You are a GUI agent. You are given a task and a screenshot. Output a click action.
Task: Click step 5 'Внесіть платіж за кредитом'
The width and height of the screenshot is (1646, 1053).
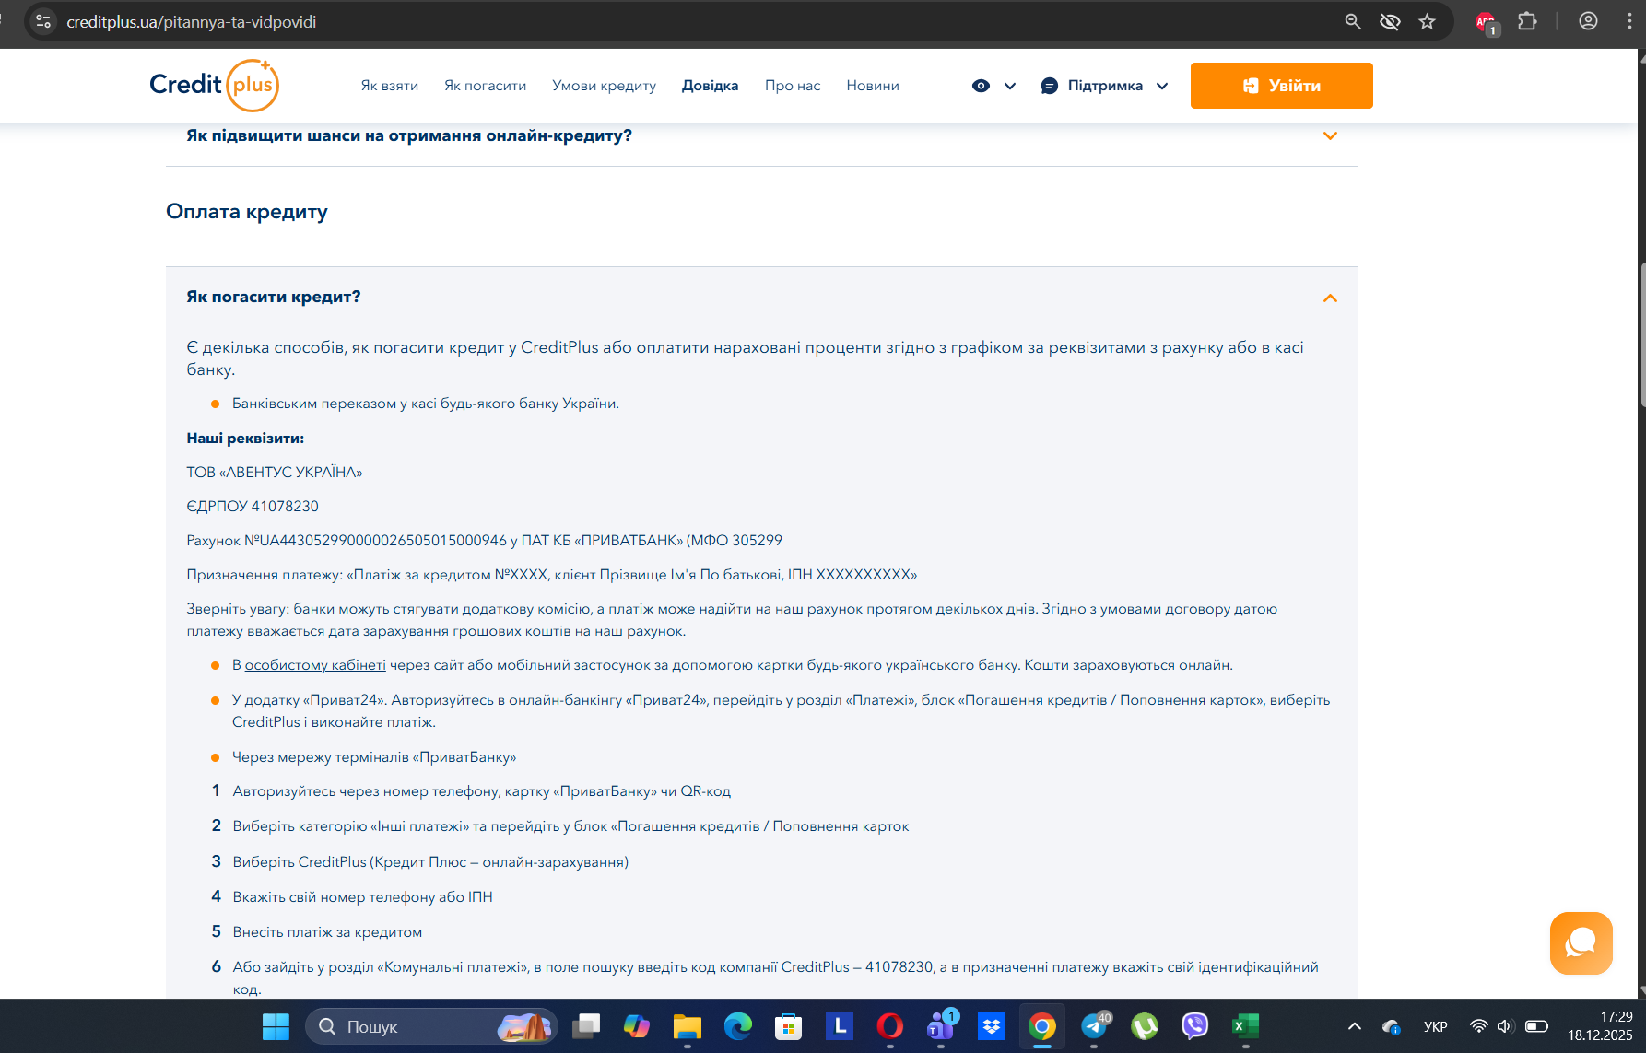tap(327, 932)
